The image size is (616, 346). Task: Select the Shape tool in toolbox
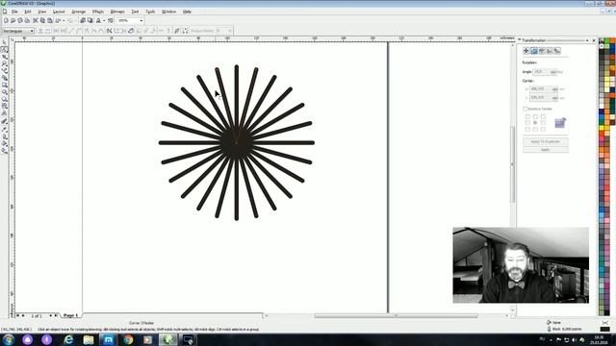pyautogui.click(x=4, y=49)
